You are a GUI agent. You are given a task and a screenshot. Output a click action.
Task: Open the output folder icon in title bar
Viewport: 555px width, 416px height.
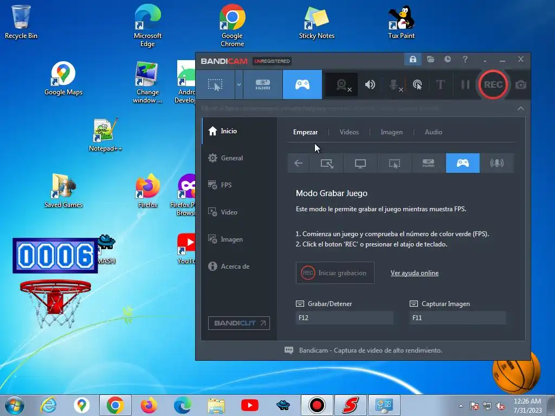coord(430,59)
